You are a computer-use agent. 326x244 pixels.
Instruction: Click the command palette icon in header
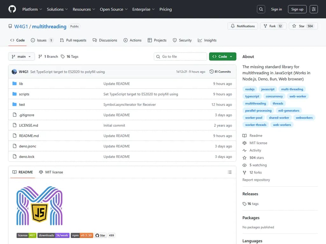click(314, 9)
